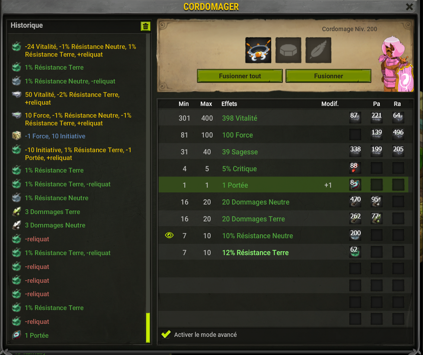Use the 62 Résistance Terre rune

click(355, 252)
